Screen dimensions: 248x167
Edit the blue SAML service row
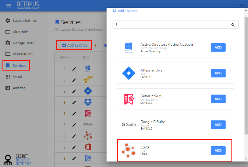(x=74, y=158)
